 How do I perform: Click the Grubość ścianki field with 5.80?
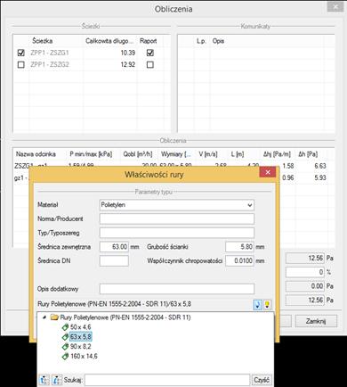[x=239, y=247]
